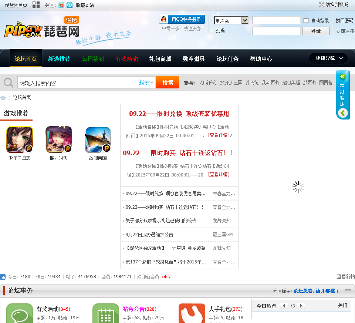Open the 用户名 login type dropdown
The image size is (355, 323).
(x=231, y=20)
